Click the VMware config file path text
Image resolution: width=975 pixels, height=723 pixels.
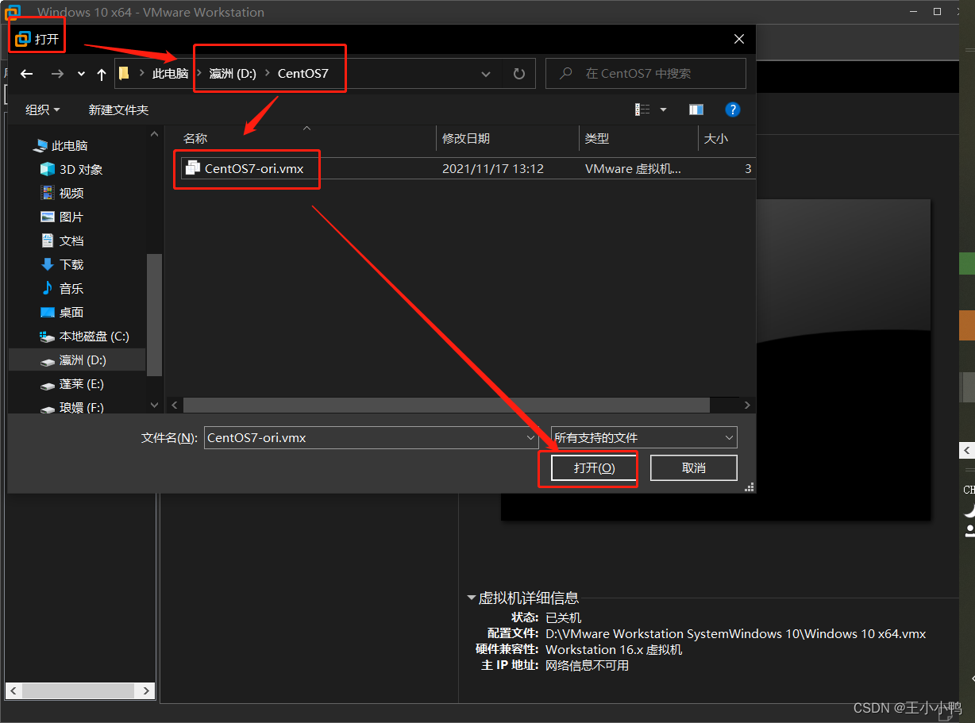pyautogui.click(x=736, y=633)
